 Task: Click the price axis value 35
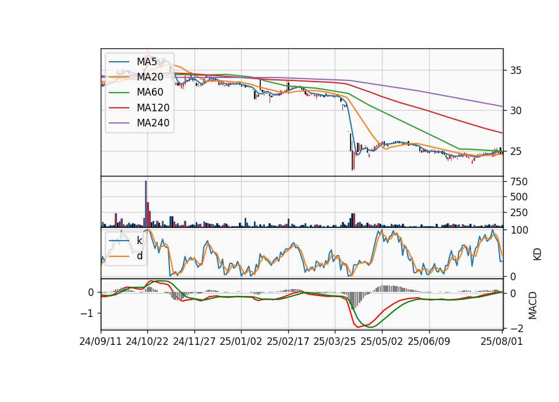tap(516, 70)
